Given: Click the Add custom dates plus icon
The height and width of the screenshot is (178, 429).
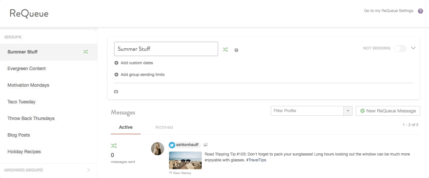Looking at the screenshot, I should 116,63.
